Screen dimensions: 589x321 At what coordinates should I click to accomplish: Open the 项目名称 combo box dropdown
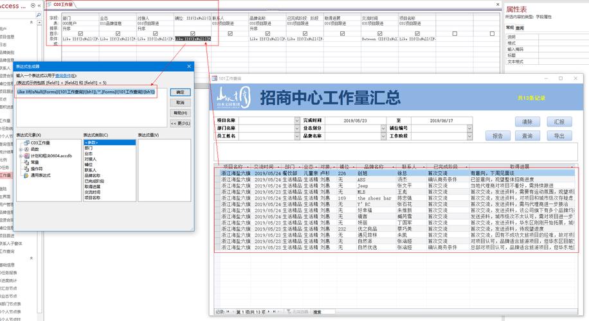pyautogui.click(x=297, y=121)
